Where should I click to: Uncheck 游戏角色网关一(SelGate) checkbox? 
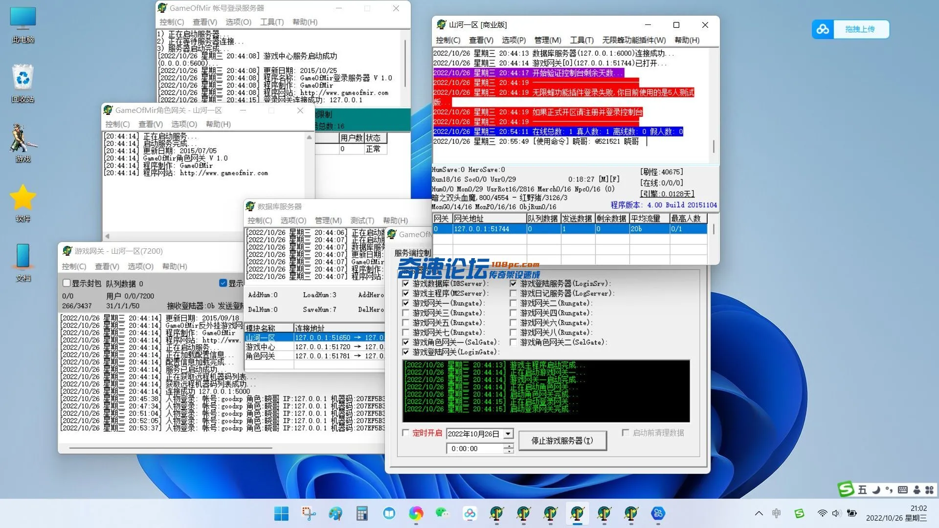tap(405, 342)
